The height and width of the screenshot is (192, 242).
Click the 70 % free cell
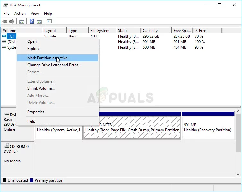tap(199, 36)
